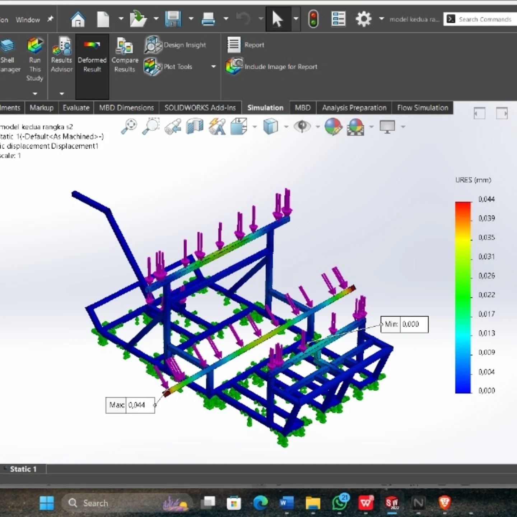Viewport: 517px width, 517px height.
Task: Click the Search Commands input field
Action: 485,19
